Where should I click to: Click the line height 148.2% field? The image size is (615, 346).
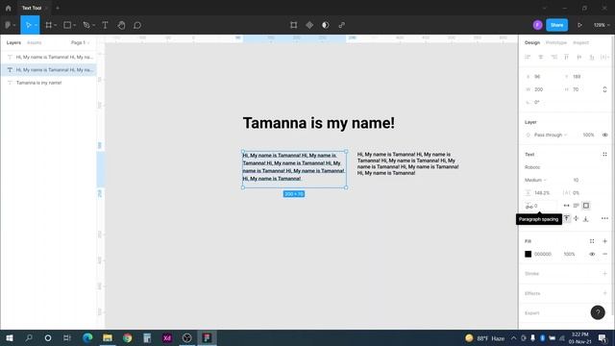[x=542, y=193]
